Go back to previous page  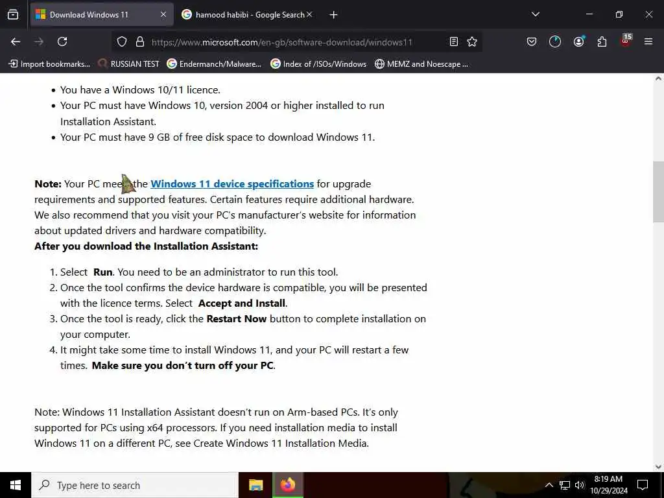click(16, 41)
